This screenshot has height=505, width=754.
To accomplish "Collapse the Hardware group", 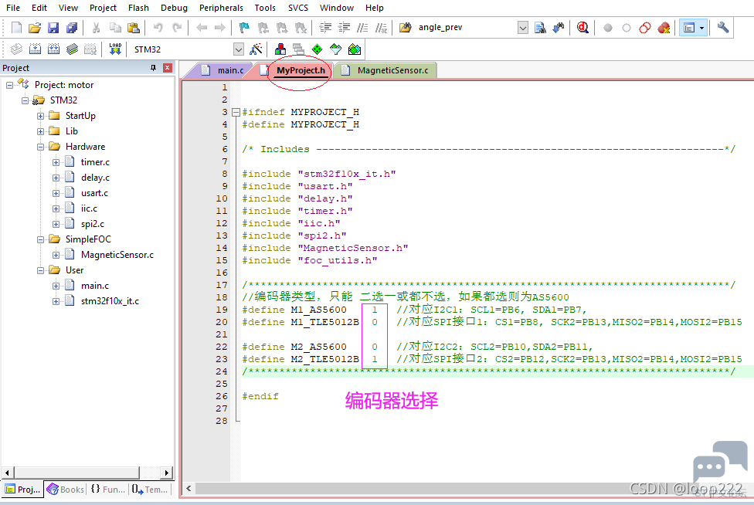I will (40, 147).
